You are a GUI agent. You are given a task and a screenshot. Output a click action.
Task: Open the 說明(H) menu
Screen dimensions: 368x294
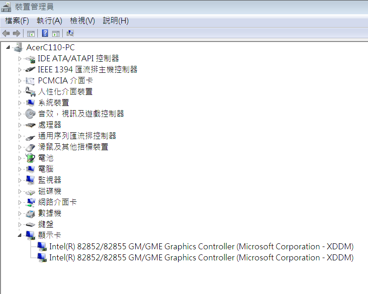116,21
